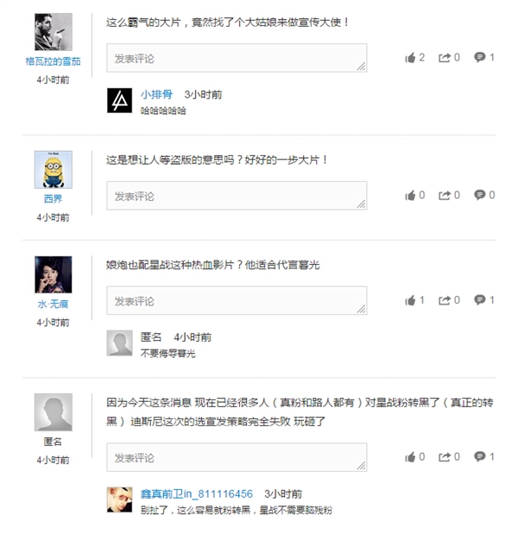
Task: Click the Minion avatar of 西界
Action: coord(54,170)
